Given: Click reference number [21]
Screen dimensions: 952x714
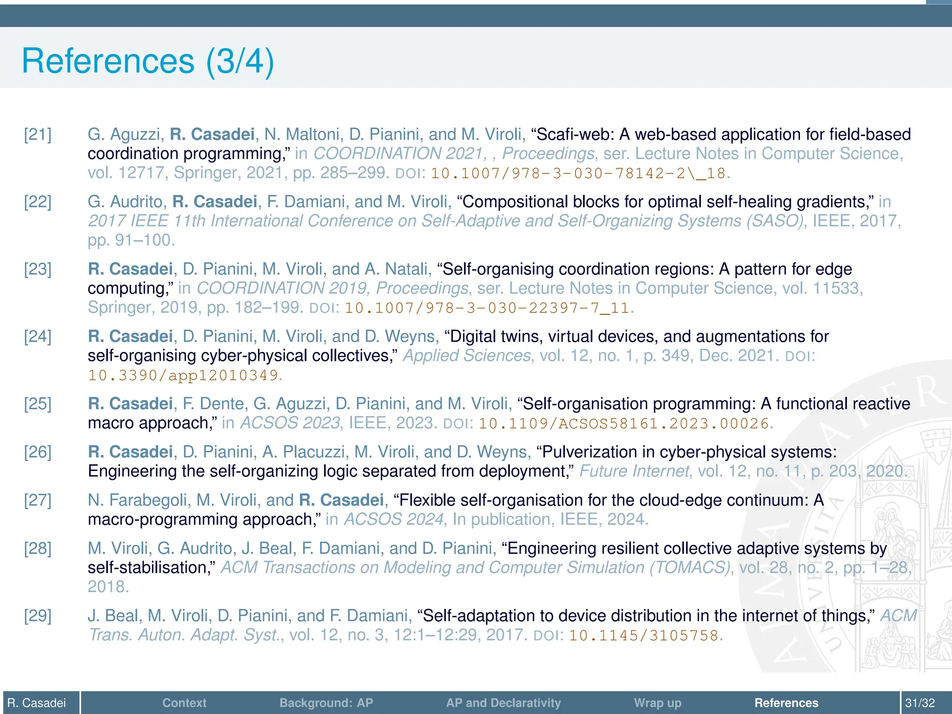Looking at the screenshot, I should 38,134.
